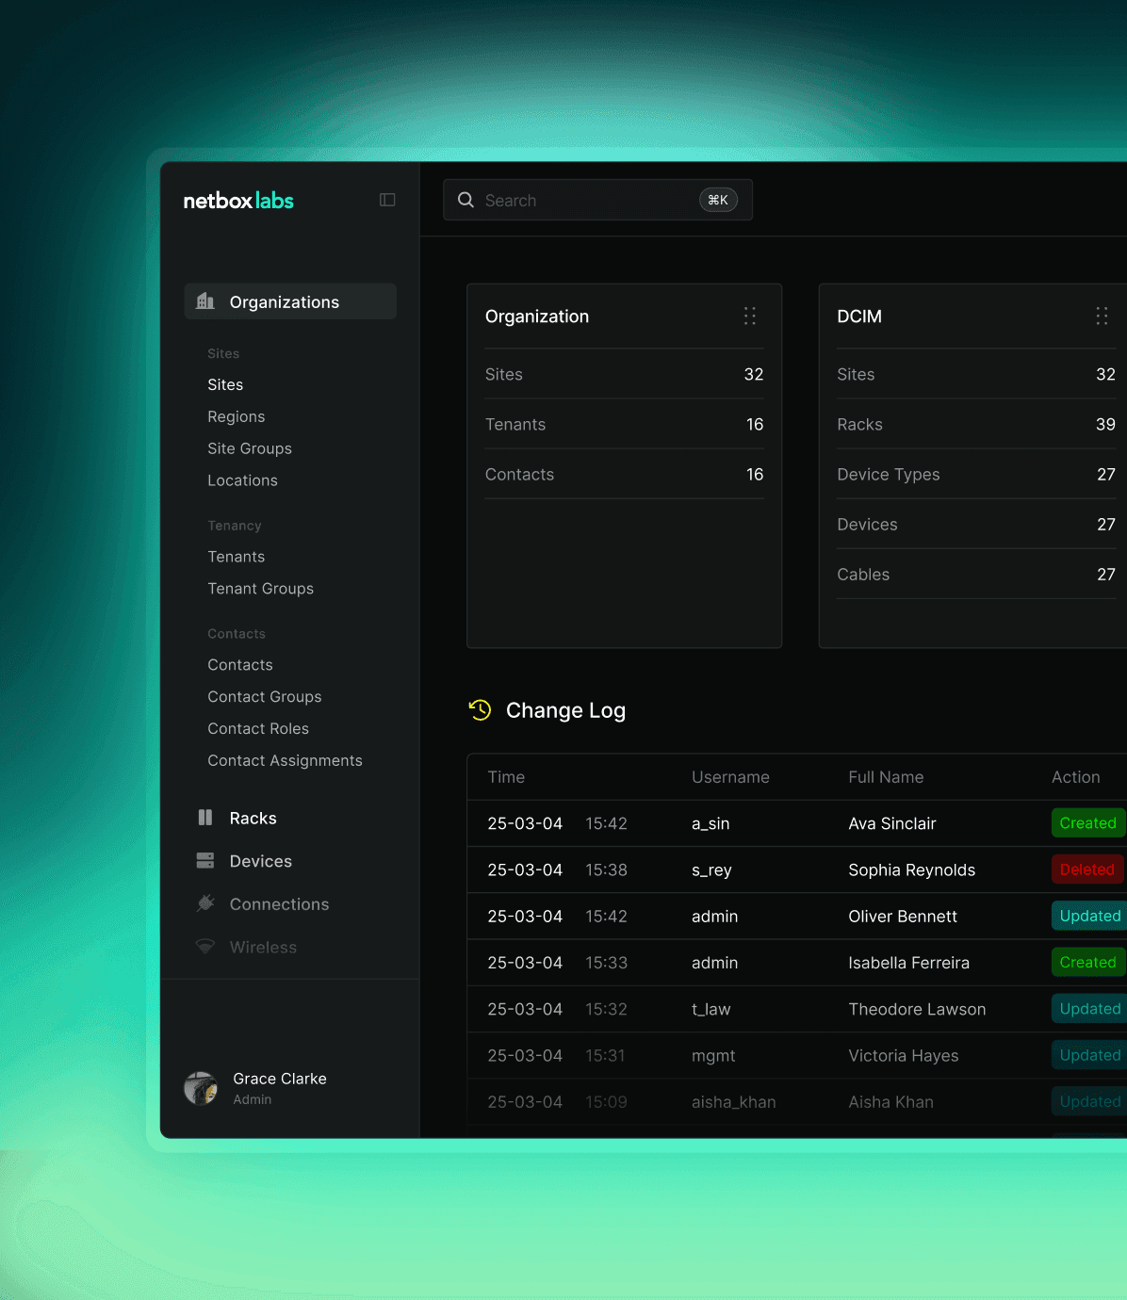This screenshot has width=1127, height=1300.
Task: Open the Racks row in DCIM card
Action: 975,425
